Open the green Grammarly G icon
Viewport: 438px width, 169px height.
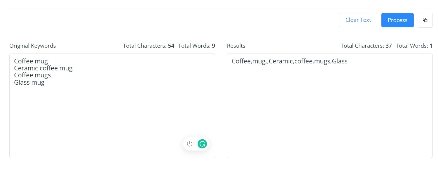[202, 144]
